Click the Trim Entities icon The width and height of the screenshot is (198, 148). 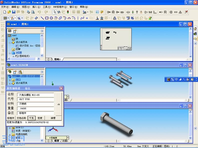(x=132, y=18)
